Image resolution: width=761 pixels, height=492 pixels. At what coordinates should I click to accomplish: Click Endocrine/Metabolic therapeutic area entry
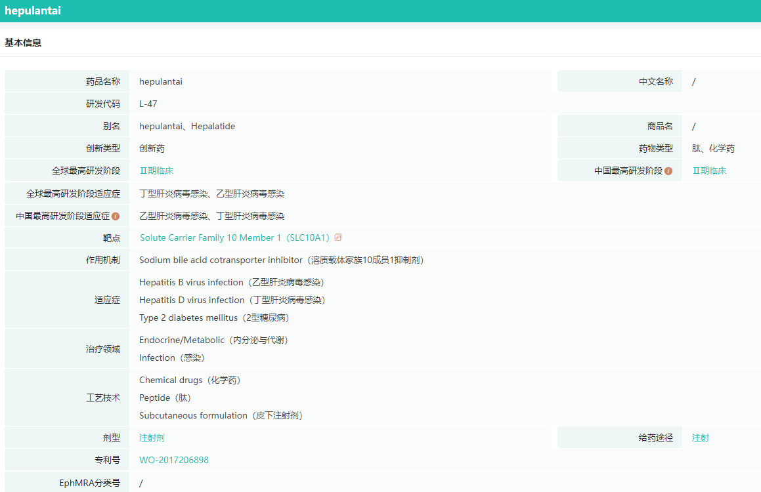182,340
